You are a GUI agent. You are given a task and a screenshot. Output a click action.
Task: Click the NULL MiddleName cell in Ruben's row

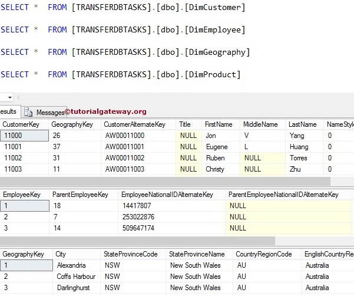[x=263, y=158]
